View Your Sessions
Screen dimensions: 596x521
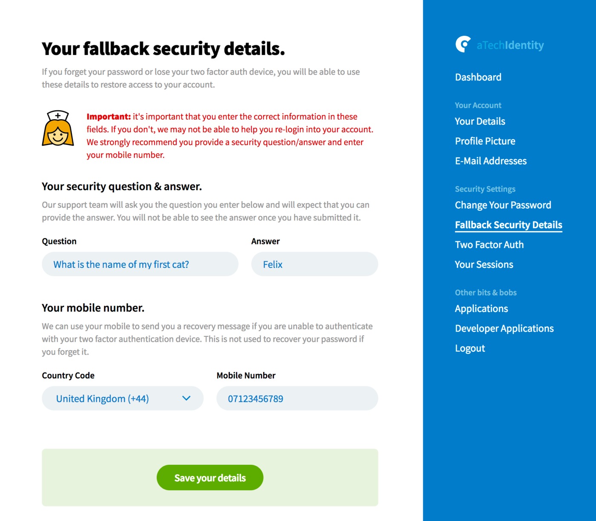[x=484, y=264]
